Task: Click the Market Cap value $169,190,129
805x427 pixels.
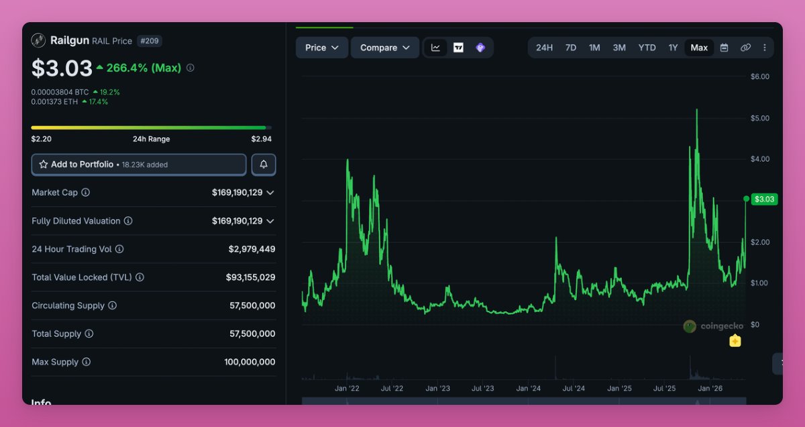Action: point(237,193)
